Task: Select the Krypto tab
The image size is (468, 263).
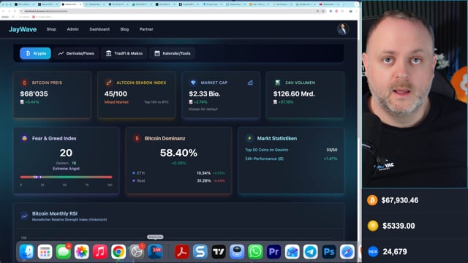Action: click(x=36, y=53)
